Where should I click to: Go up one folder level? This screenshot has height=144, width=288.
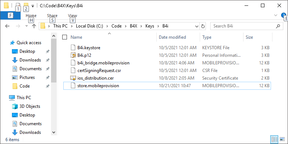click(34, 26)
